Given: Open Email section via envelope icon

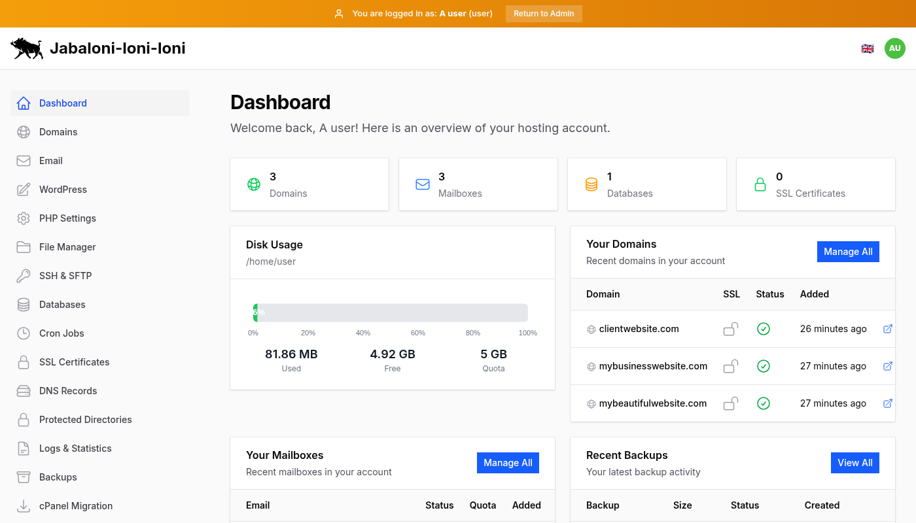Looking at the screenshot, I should click(x=24, y=160).
